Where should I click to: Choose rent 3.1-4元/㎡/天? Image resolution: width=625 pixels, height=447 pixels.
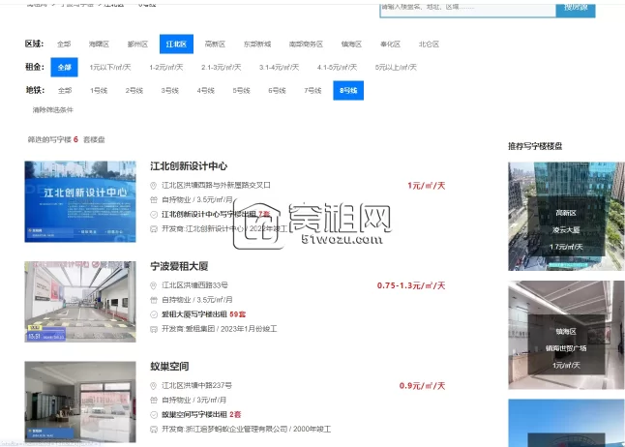tap(279, 67)
